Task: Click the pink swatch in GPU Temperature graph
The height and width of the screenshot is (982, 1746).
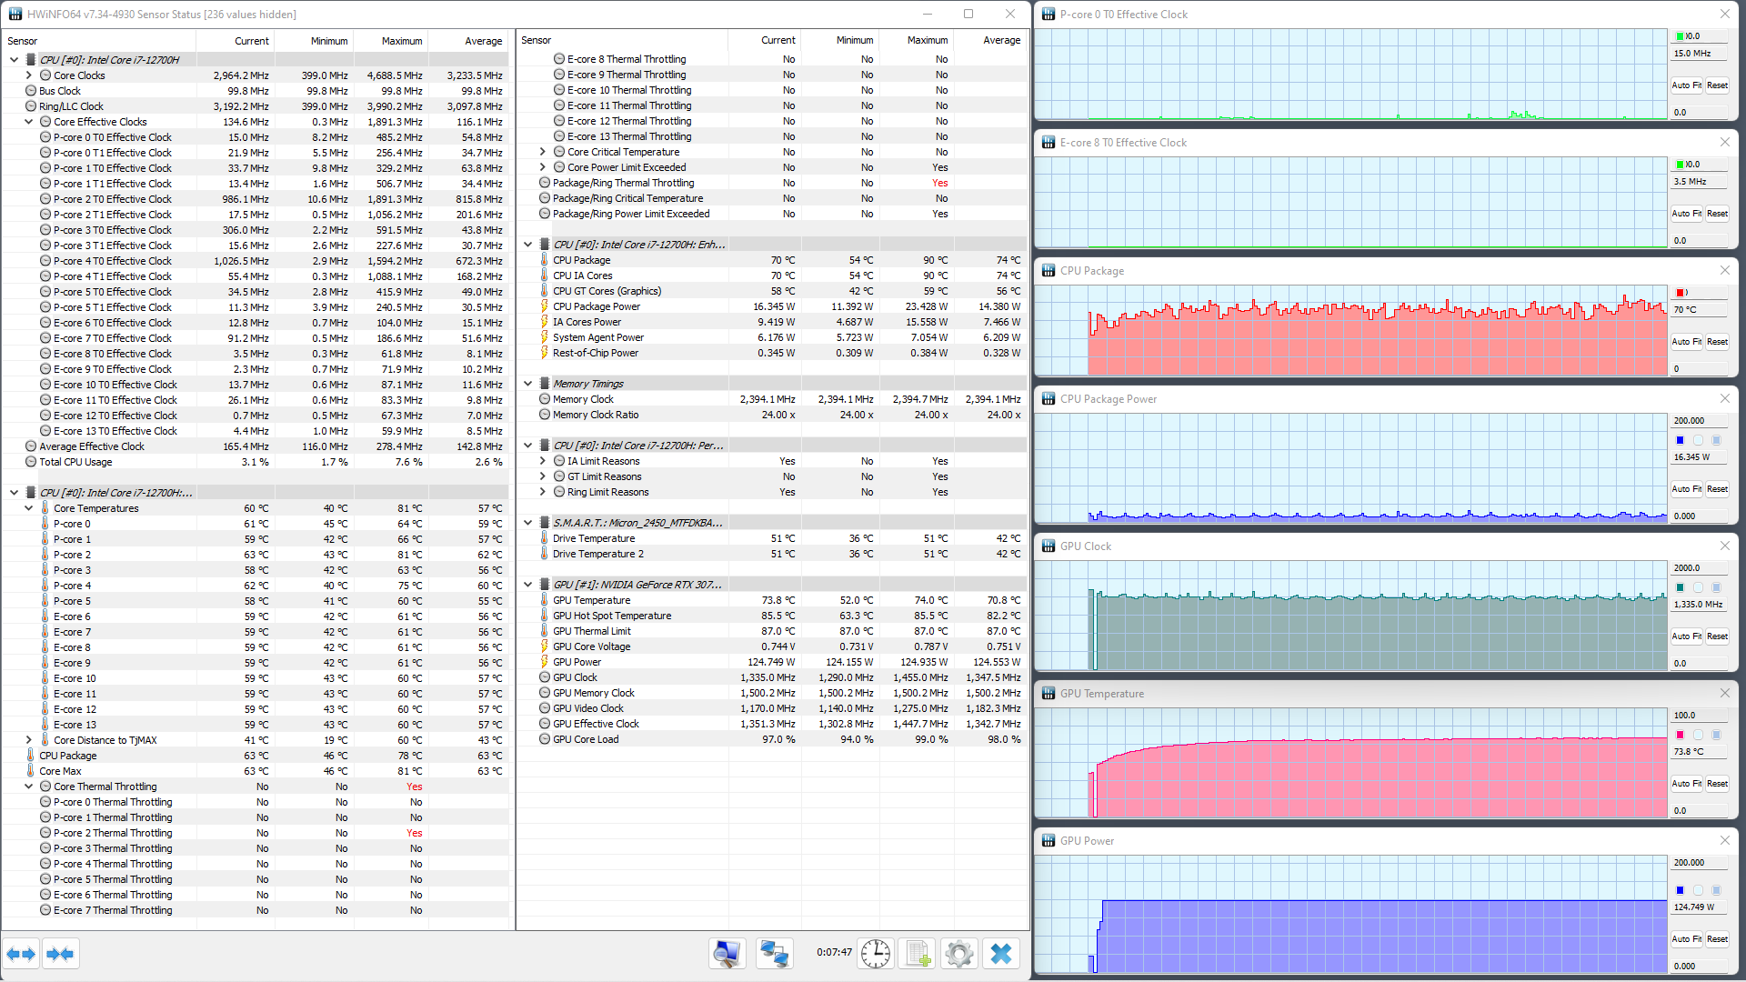Action: [x=1681, y=735]
